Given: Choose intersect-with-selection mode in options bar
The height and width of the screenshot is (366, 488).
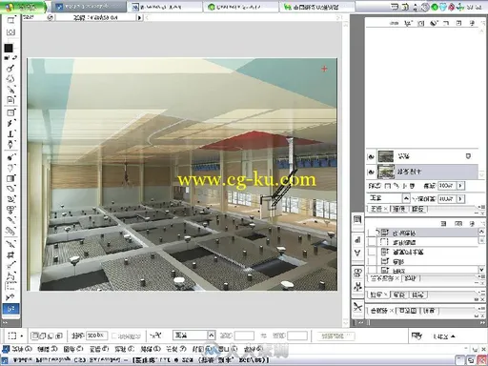Looking at the screenshot, I should 59,335.
